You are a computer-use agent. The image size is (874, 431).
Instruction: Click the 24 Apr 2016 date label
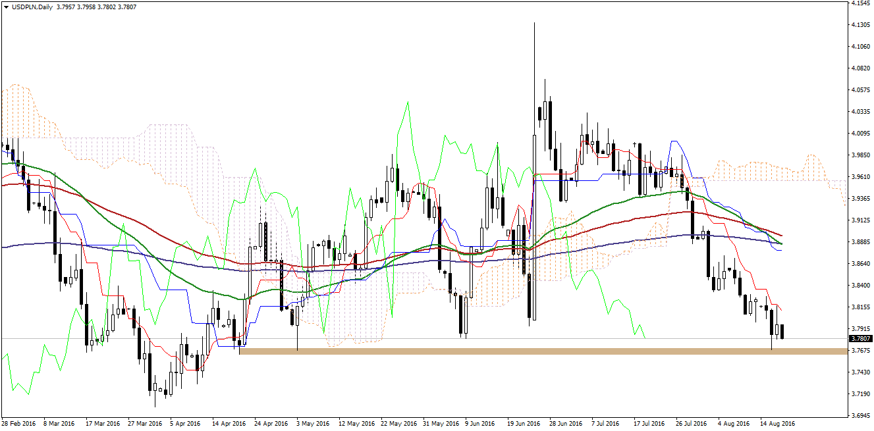pyautogui.click(x=271, y=424)
